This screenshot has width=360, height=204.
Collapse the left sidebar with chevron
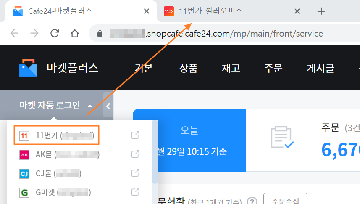(108, 106)
